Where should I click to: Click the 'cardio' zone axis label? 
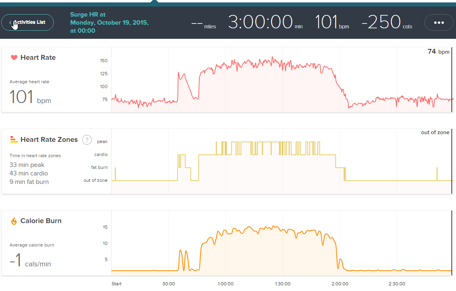[x=101, y=154]
